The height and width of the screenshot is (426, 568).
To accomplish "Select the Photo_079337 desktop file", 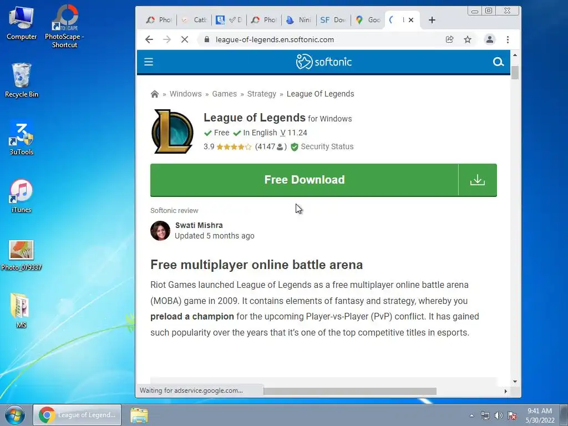I will click(22, 255).
